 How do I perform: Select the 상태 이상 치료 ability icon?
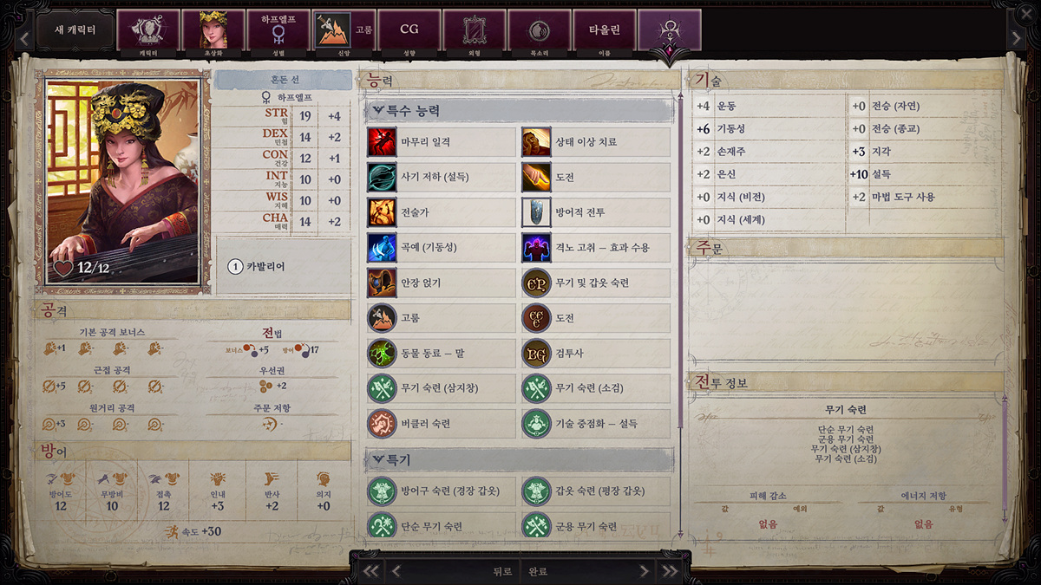tap(536, 142)
